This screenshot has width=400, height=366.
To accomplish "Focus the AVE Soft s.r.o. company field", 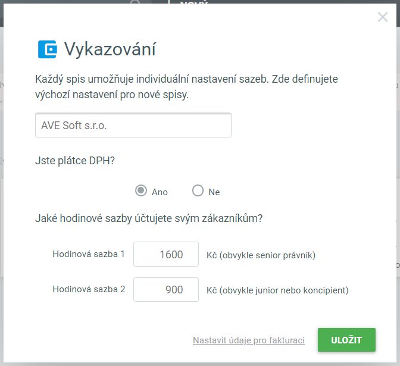I will tap(133, 126).
